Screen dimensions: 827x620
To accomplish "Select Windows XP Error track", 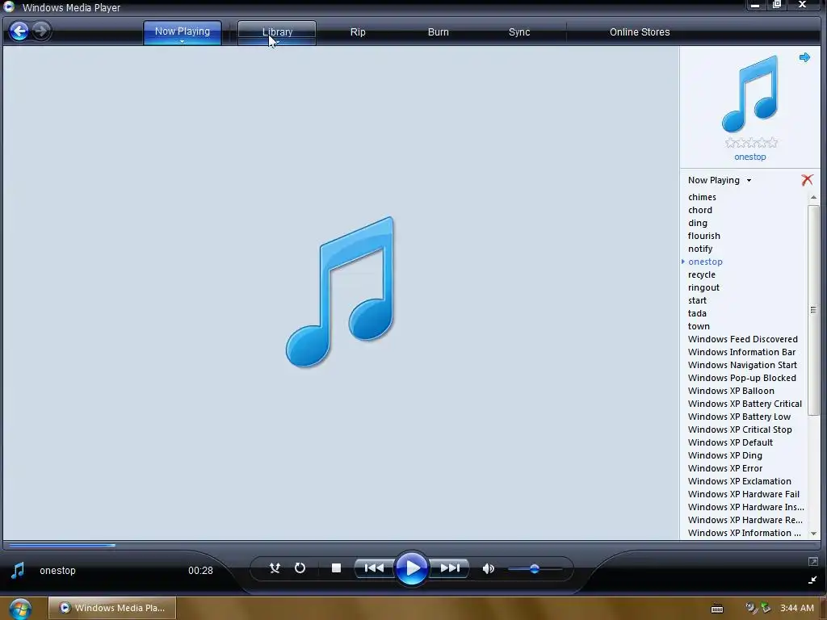I will pyautogui.click(x=724, y=468).
